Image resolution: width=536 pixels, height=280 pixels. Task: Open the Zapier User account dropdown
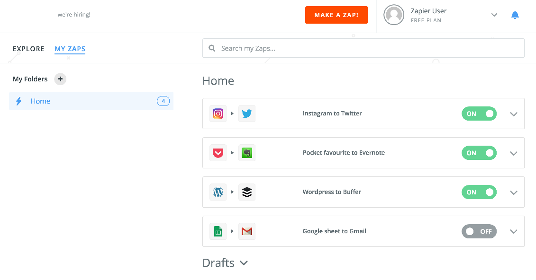click(x=494, y=15)
